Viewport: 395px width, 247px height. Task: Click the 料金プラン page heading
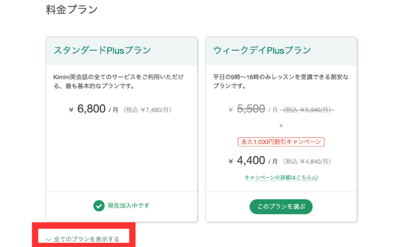(x=72, y=10)
